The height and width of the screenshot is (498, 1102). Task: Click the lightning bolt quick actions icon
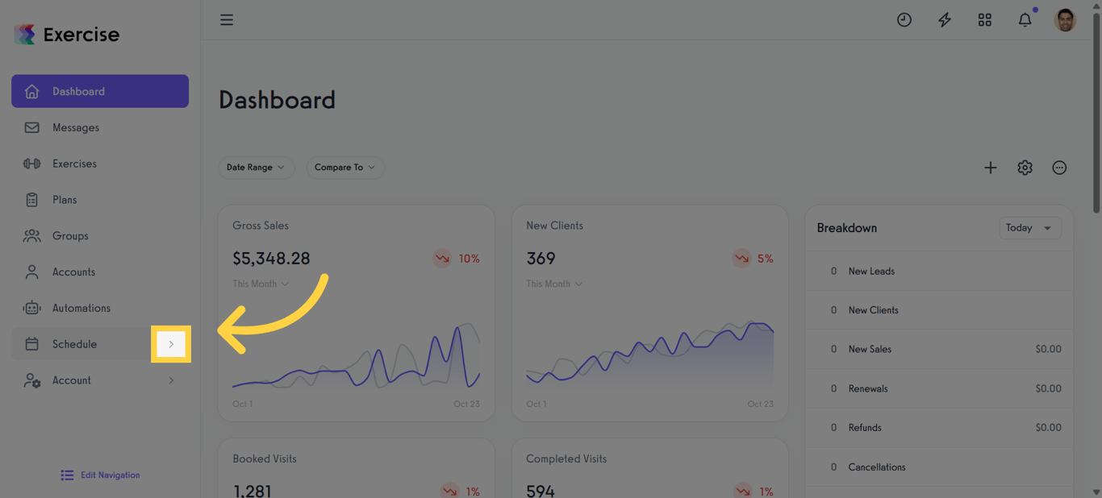coord(945,20)
